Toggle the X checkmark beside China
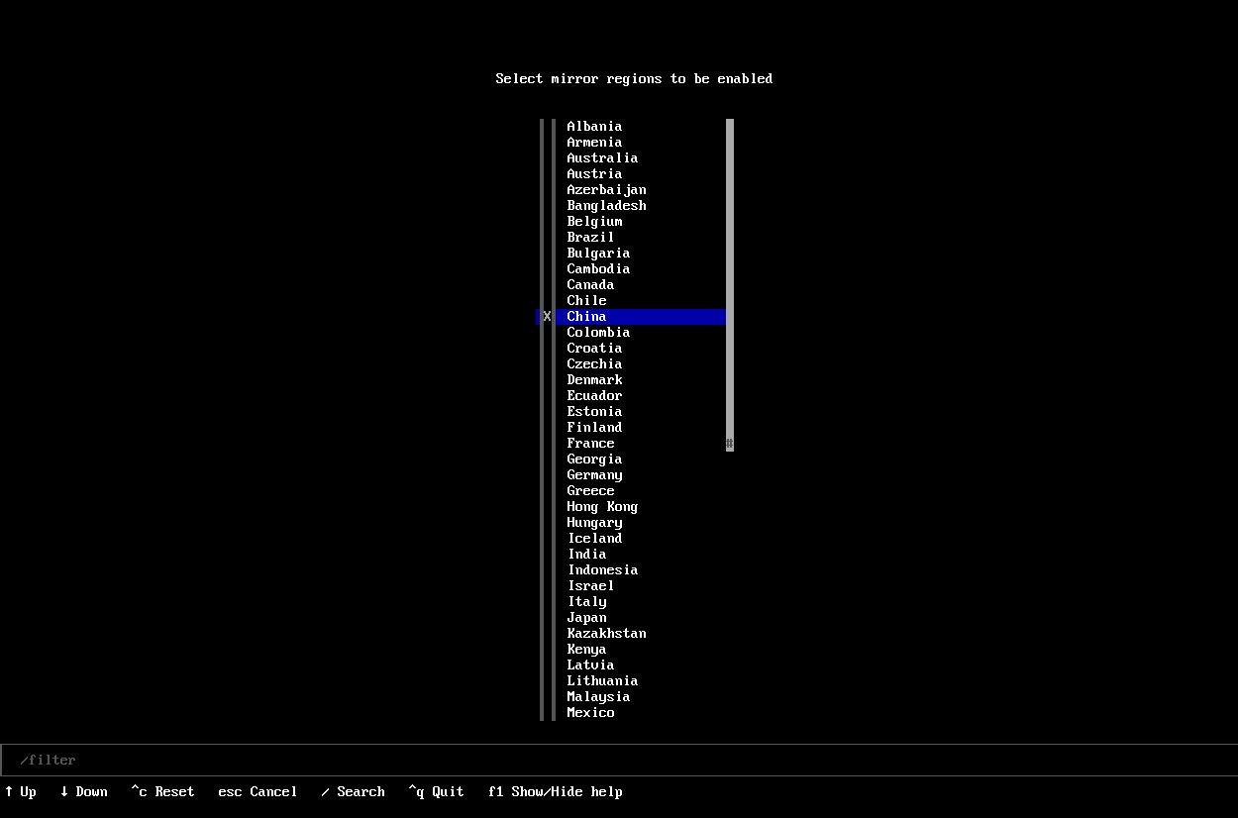Viewport: 1238px width, 818px height. pos(547,317)
